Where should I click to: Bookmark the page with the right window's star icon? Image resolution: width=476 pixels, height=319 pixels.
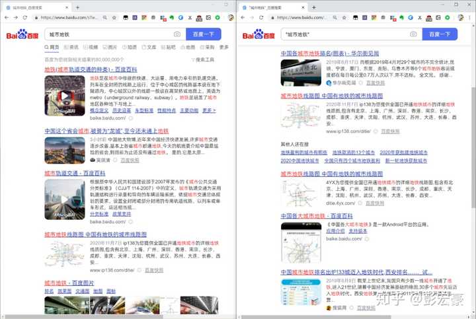(x=344, y=18)
